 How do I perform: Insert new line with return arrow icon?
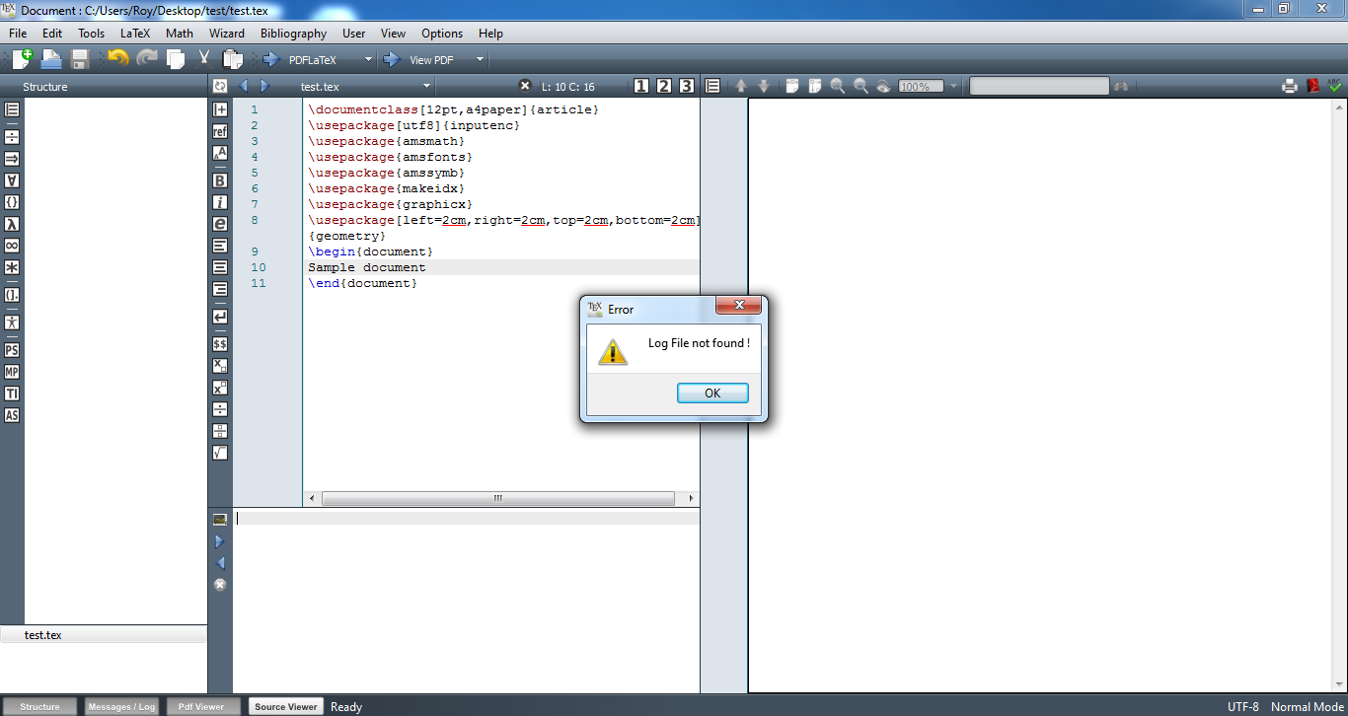pos(220,317)
